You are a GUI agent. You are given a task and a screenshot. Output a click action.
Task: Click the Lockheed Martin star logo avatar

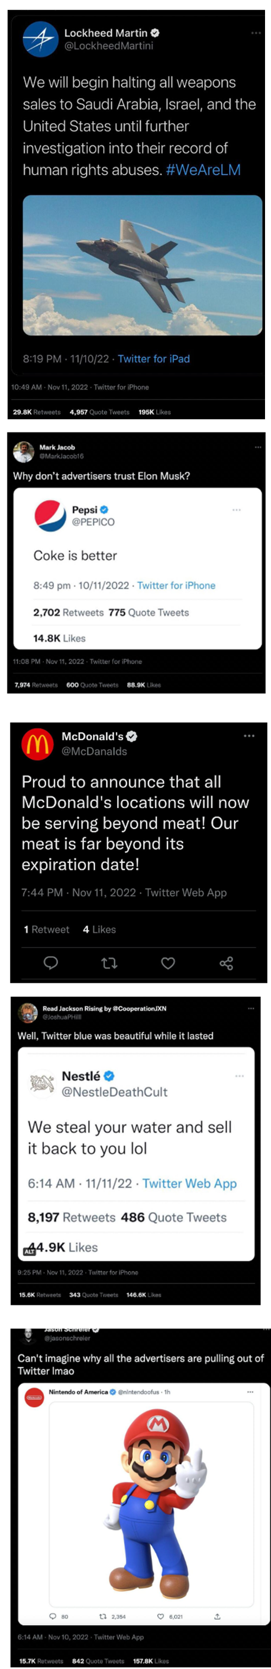click(41, 39)
